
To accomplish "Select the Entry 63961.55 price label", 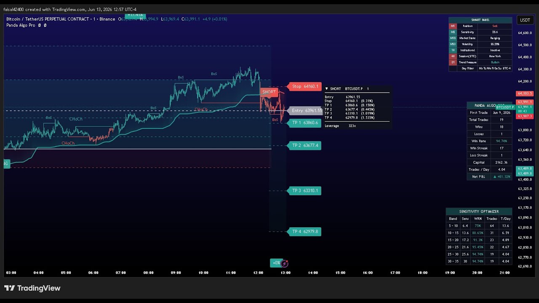I will pyautogui.click(x=305, y=111).
